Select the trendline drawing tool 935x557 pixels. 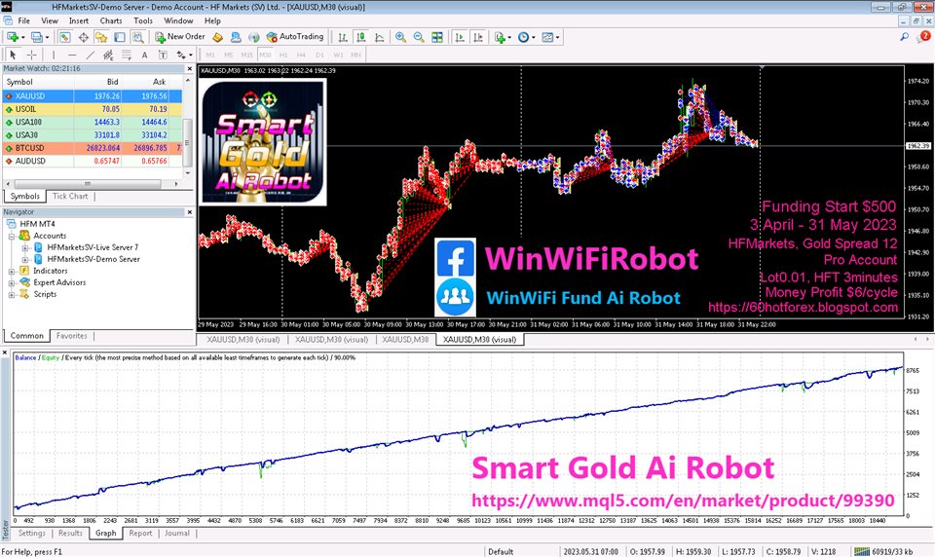(90, 55)
